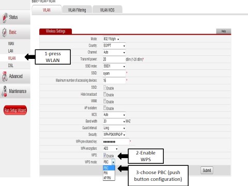The image size is (248, 186).
Task: Open the Help button
Action: click(x=224, y=31)
